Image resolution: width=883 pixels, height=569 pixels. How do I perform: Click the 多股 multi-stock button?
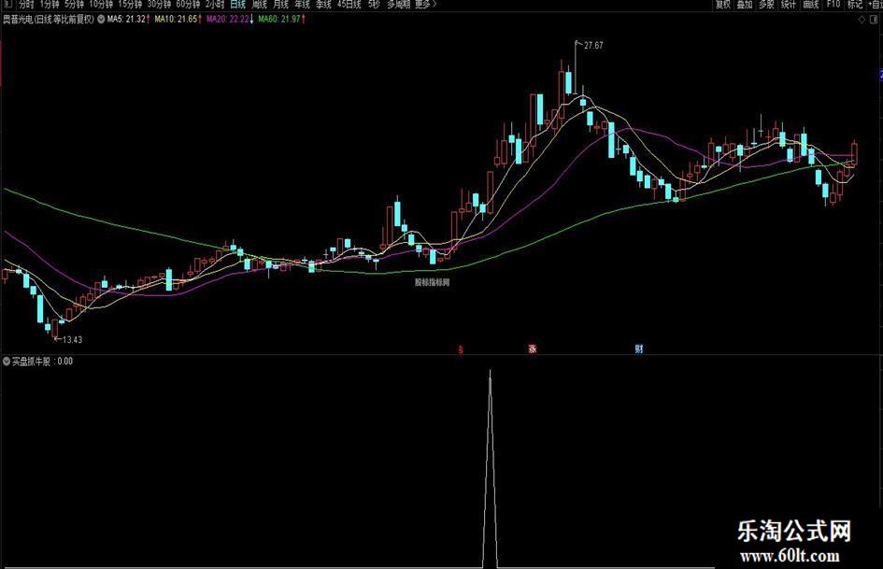(766, 5)
